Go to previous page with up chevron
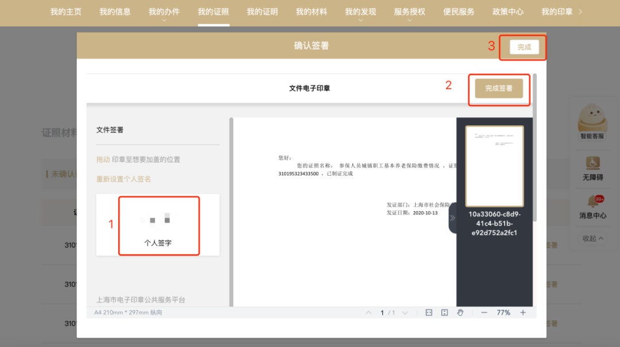The width and height of the screenshot is (620, 347). click(x=369, y=313)
